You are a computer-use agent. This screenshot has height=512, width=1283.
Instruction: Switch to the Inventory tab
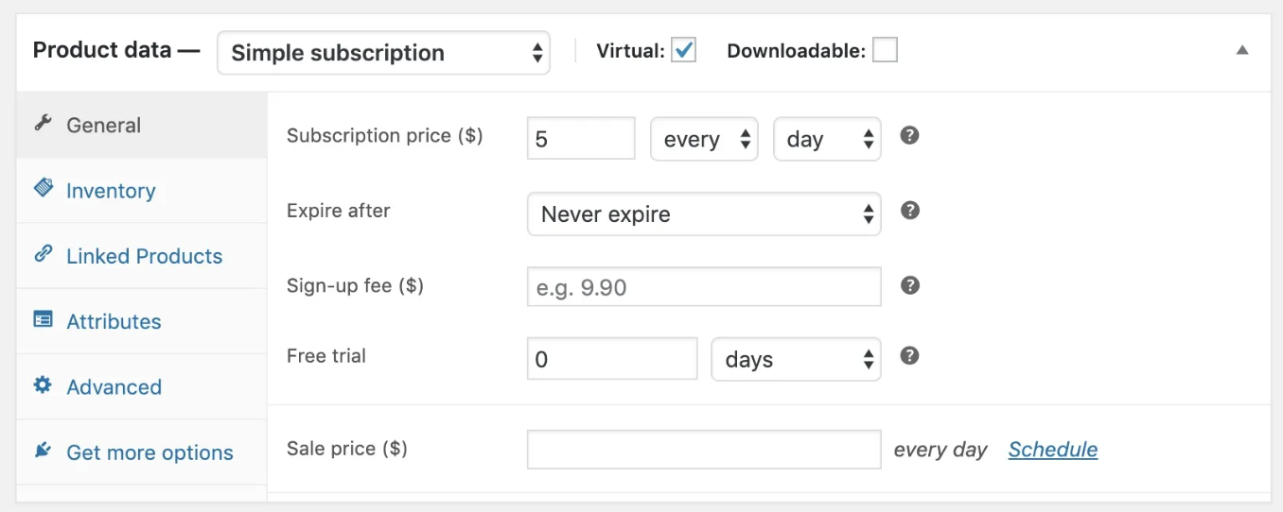click(111, 191)
